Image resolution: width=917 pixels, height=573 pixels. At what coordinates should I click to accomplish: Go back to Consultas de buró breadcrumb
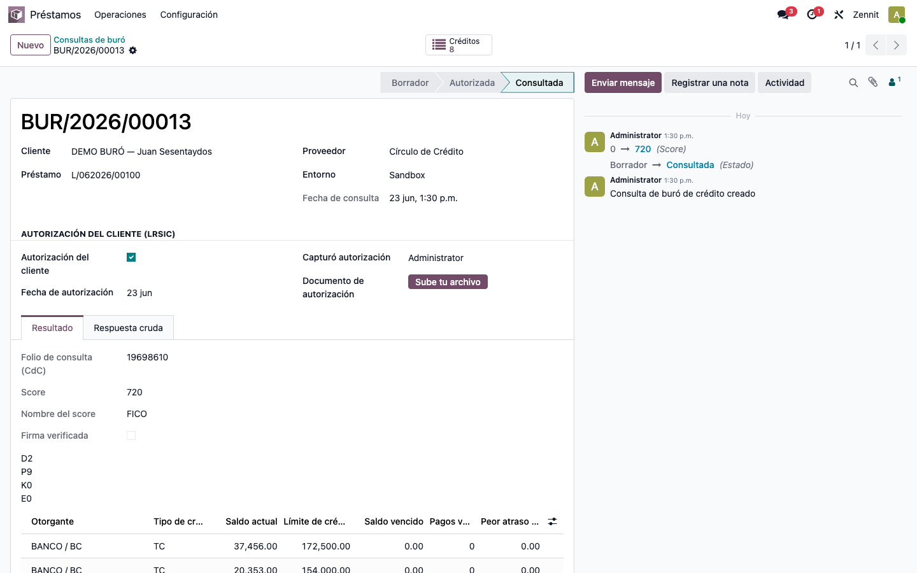coord(89,39)
